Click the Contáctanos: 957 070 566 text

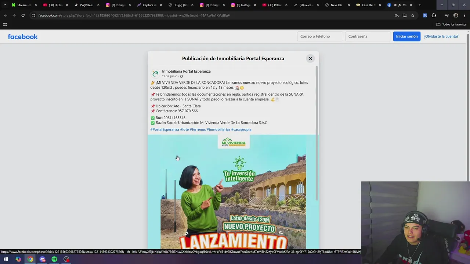[176, 111]
